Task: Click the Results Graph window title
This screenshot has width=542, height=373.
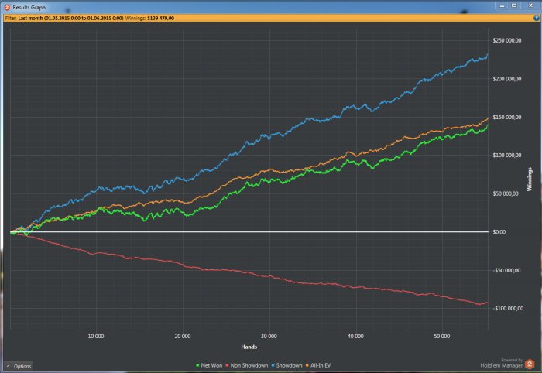Action: [29, 7]
